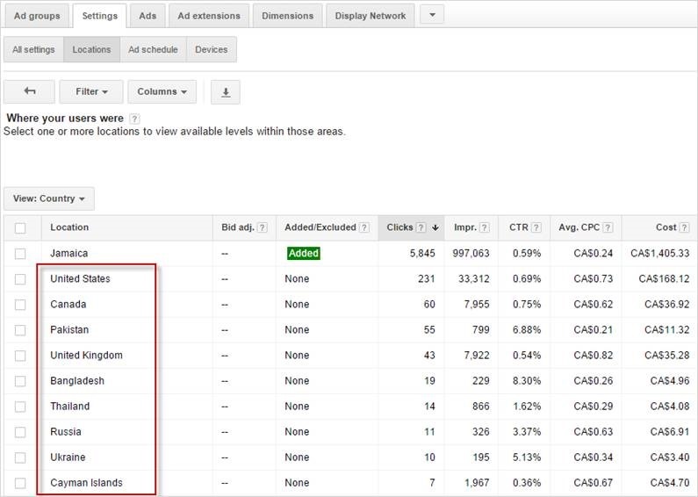
Task: Expand more tabs arrow after Display Network
Action: point(432,15)
